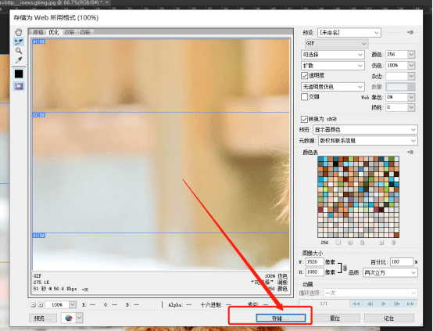Open the color table panel menu icon

click(x=410, y=152)
